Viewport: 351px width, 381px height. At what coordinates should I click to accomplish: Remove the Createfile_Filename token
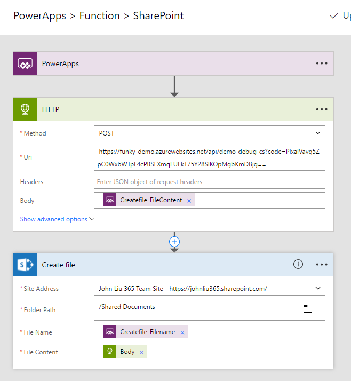182,332
